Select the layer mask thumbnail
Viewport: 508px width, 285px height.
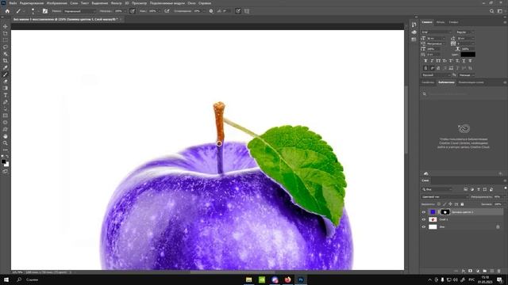point(445,212)
